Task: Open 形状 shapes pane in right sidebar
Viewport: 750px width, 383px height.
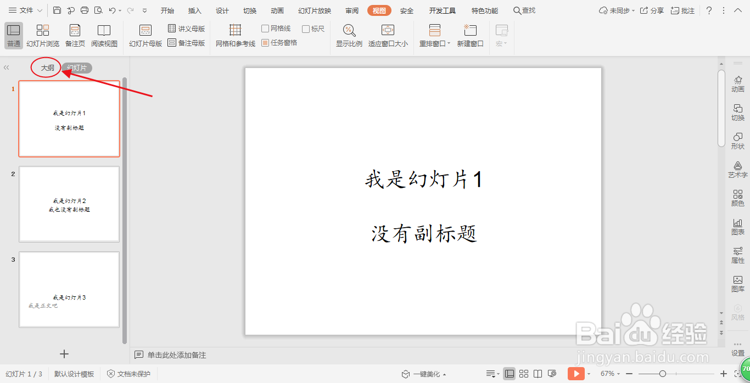Action: 738,141
